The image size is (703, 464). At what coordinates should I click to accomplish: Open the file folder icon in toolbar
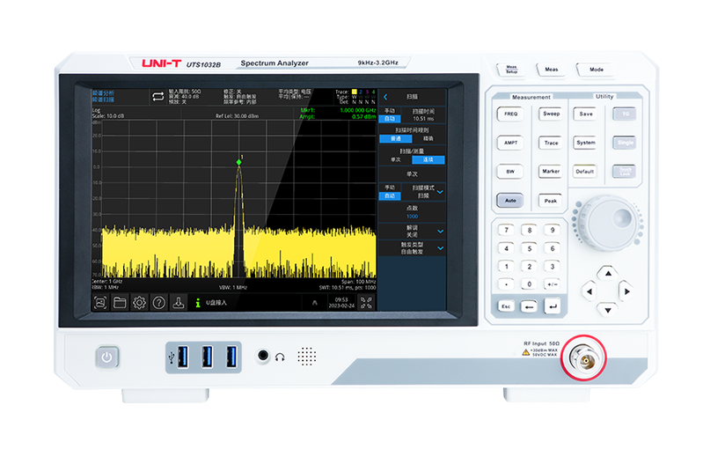[120, 302]
